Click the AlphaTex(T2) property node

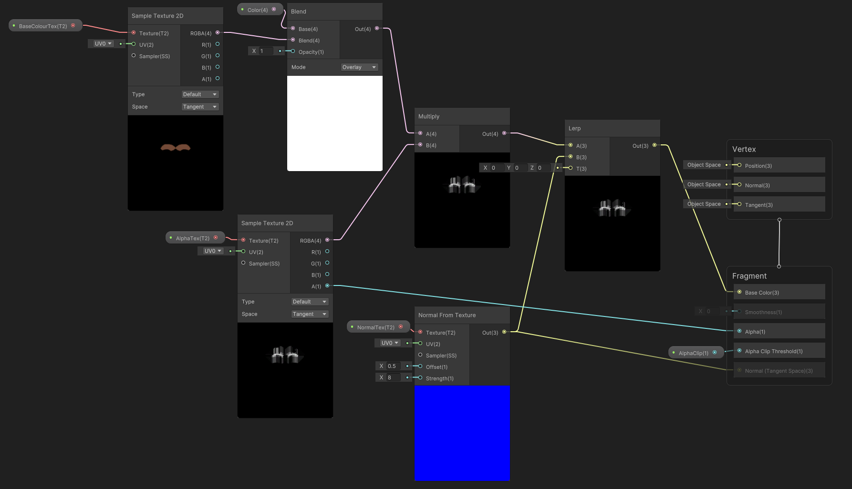(195, 238)
